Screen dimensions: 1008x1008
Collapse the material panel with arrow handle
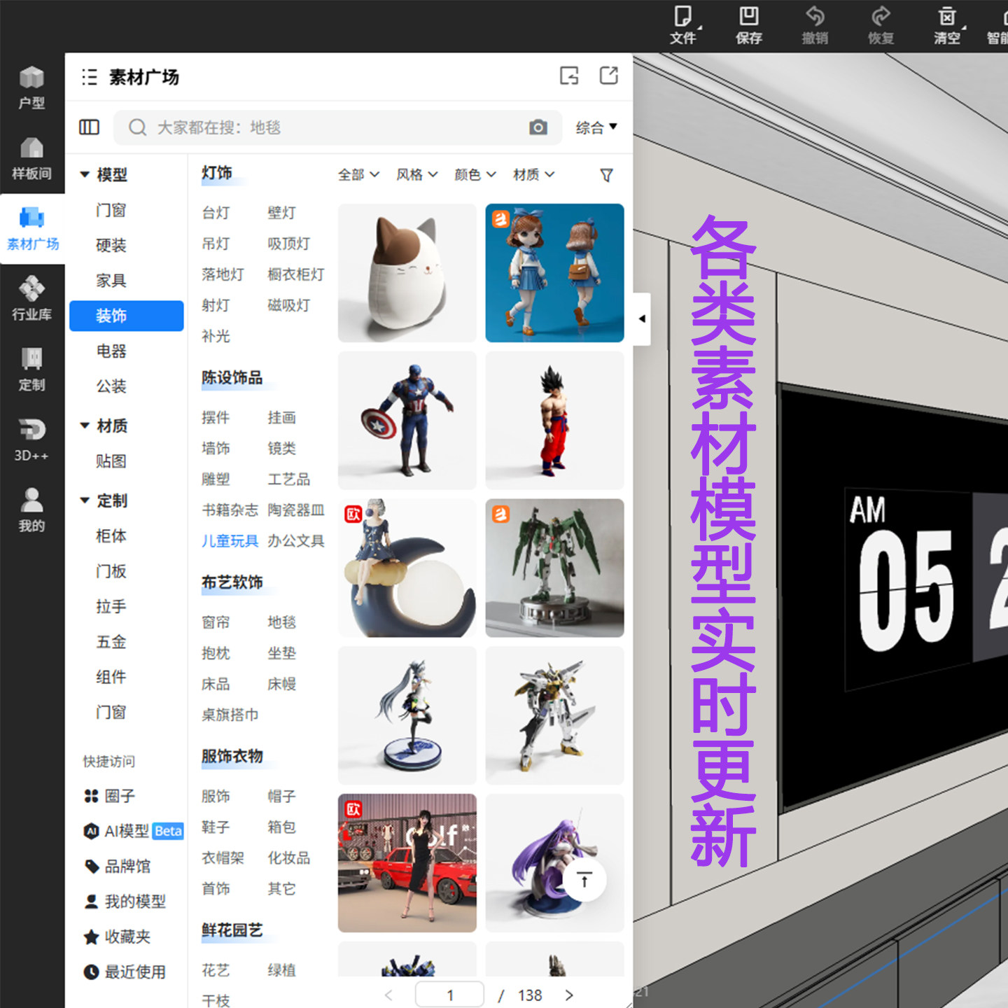(x=642, y=319)
